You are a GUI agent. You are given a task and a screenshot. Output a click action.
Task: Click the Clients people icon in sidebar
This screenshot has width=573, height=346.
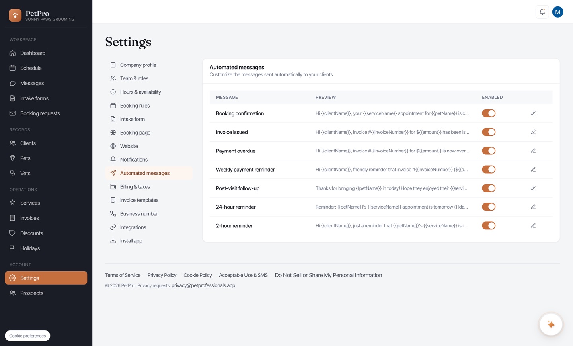point(13,143)
